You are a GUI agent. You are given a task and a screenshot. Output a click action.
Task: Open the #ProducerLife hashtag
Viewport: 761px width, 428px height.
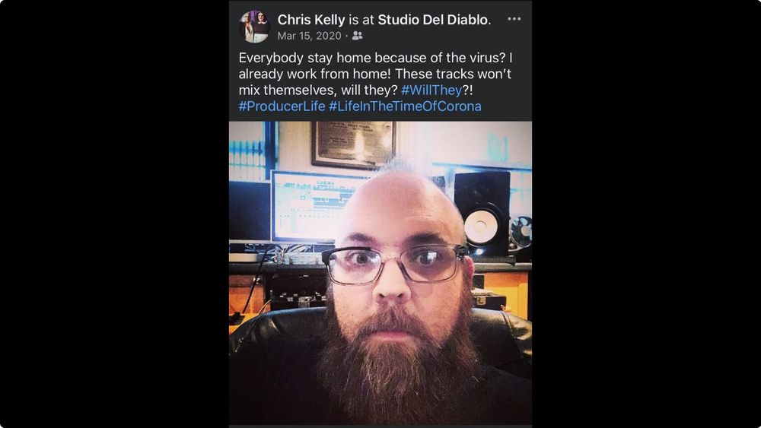(282, 106)
